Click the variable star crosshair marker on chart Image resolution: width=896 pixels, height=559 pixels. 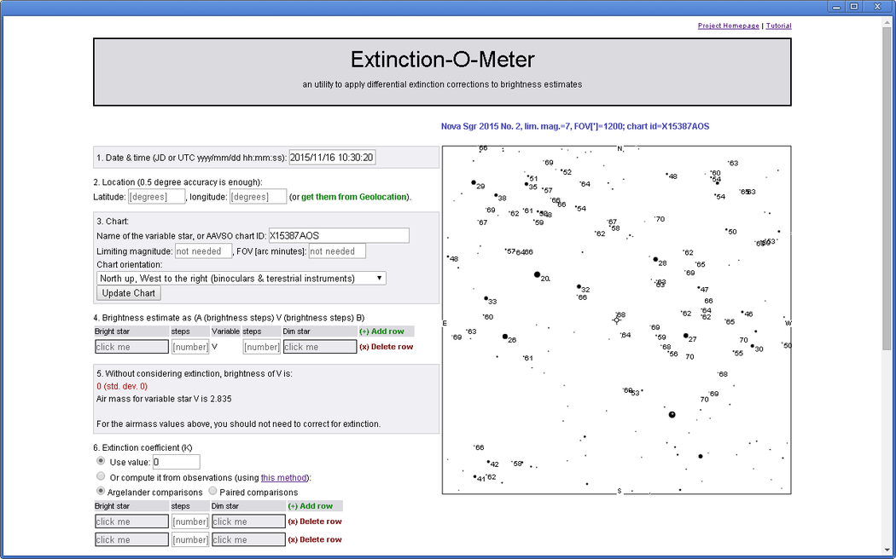(x=617, y=320)
